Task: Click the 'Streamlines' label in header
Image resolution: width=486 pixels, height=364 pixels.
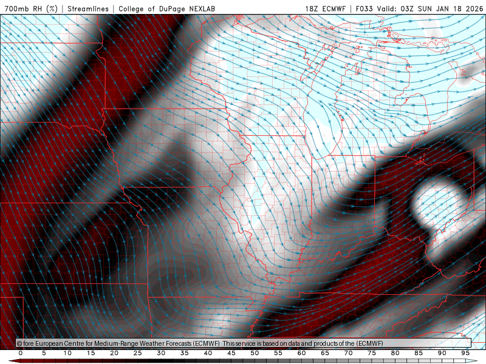Action: click(88, 8)
